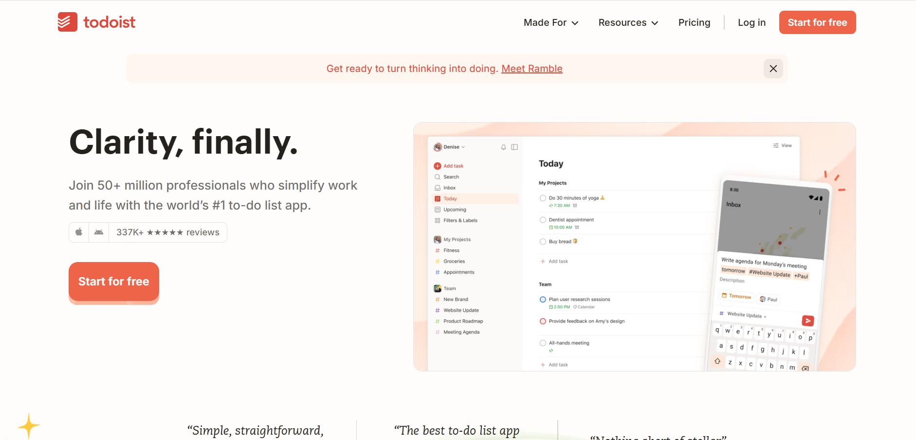Click the red send arrow button

click(808, 321)
